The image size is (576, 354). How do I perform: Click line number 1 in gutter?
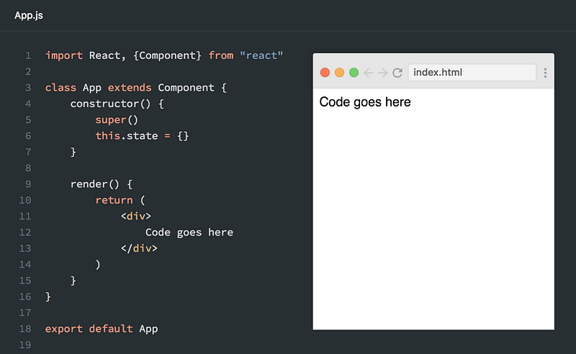(28, 55)
